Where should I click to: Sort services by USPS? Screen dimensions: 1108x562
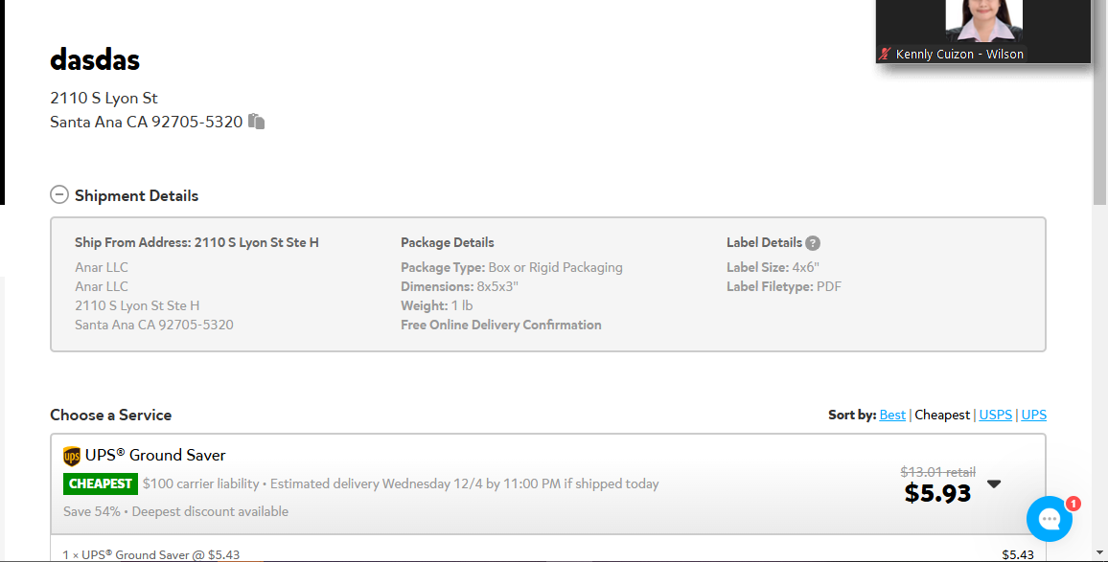pyautogui.click(x=995, y=415)
